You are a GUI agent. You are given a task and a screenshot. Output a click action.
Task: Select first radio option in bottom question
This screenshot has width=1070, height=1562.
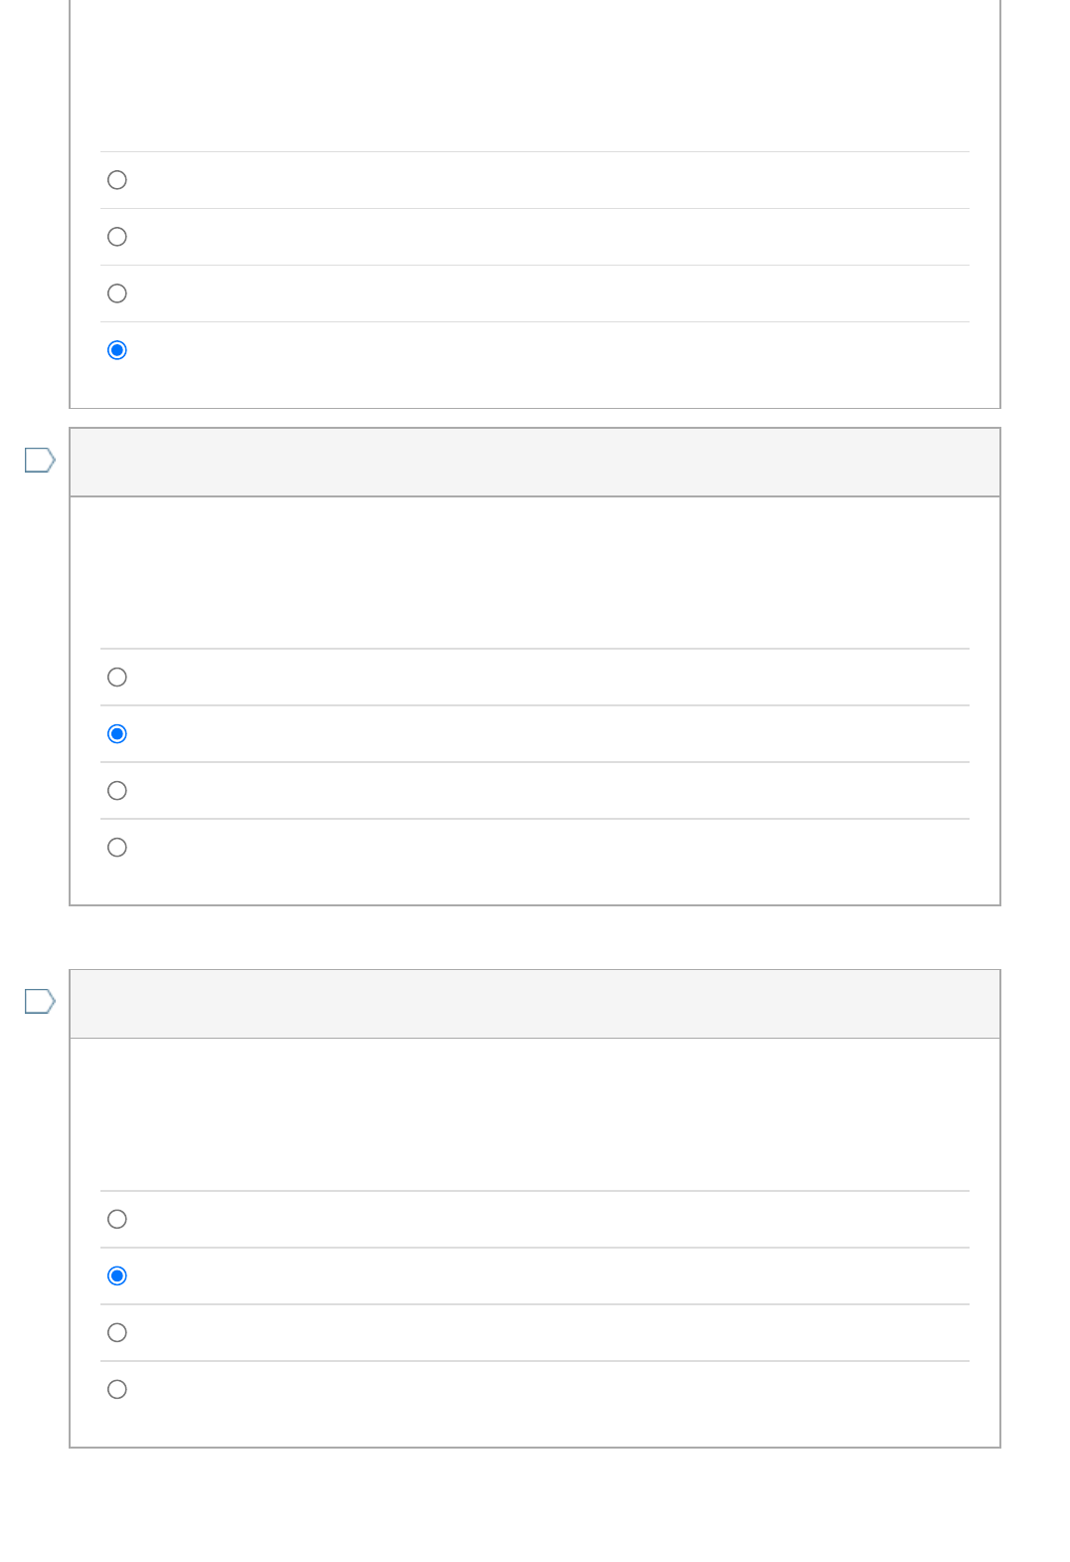[117, 1220]
